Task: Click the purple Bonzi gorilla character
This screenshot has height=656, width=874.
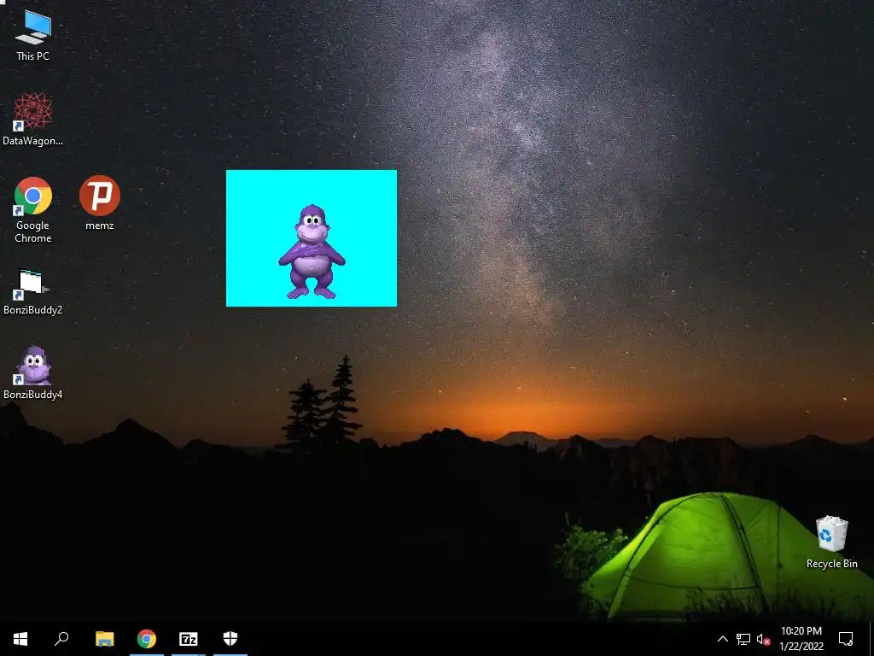Action: coord(312,252)
